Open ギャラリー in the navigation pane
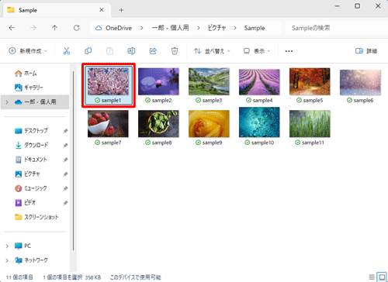The image size is (388, 282). click(29, 88)
